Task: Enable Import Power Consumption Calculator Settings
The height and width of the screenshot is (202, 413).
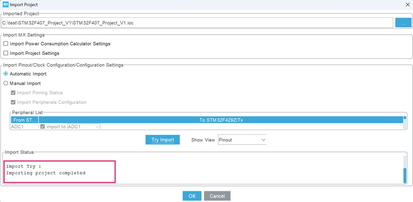Action: 6,44
